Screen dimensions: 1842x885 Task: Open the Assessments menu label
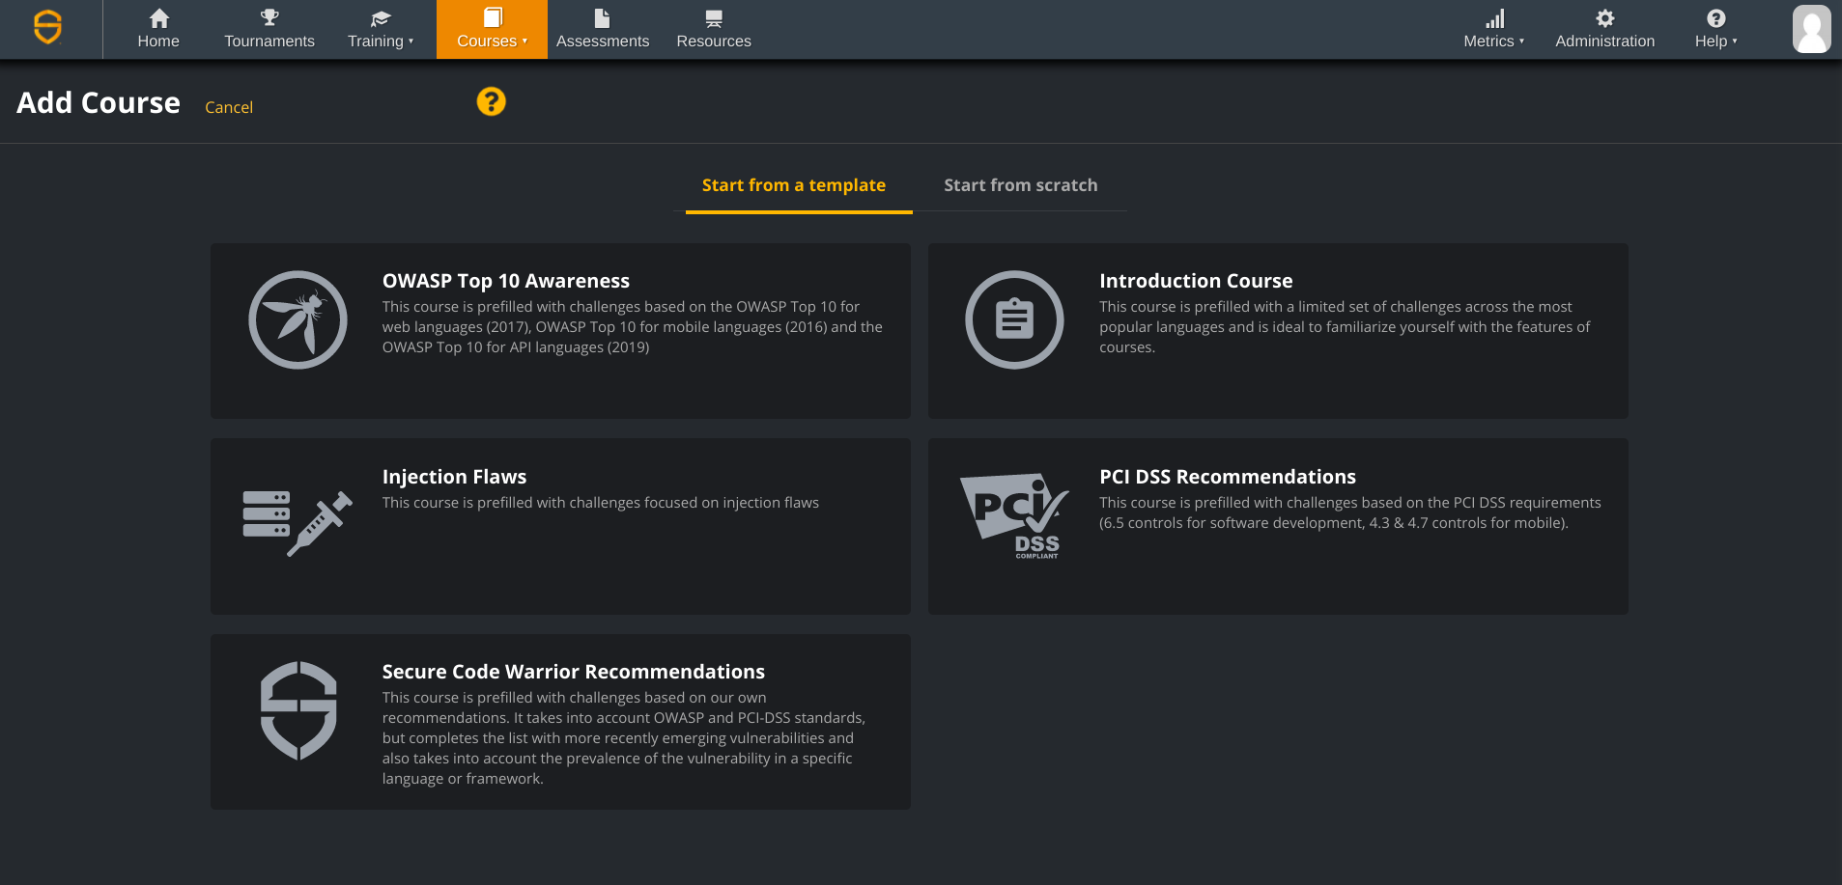click(603, 41)
